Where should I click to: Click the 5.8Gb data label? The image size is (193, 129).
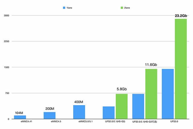click(122, 89)
